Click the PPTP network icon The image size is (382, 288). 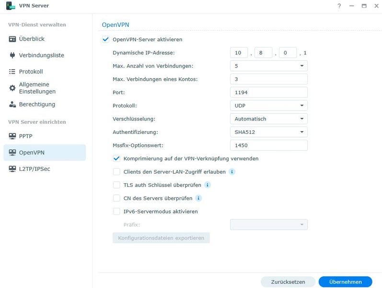click(12, 136)
